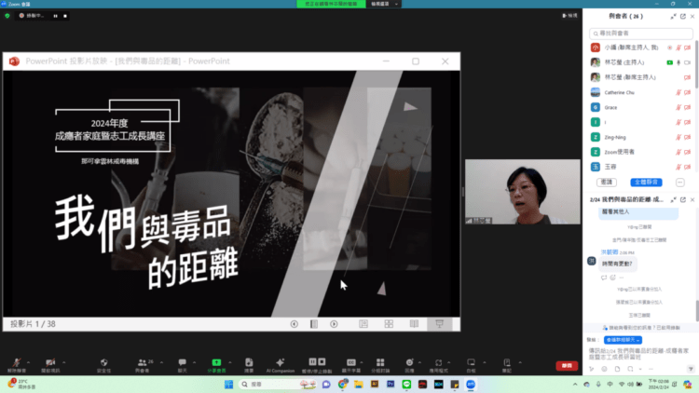Add emoji reaction to chat message
Viewport: 699px width, 393px height.
coord(613,278)
